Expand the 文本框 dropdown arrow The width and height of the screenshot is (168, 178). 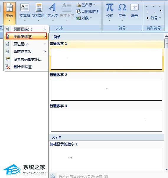[x=25, y=21]
